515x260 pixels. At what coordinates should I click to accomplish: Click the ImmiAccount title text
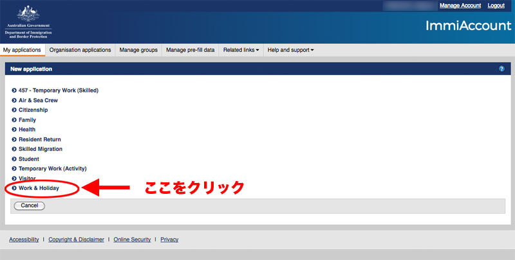click(469, 26)
